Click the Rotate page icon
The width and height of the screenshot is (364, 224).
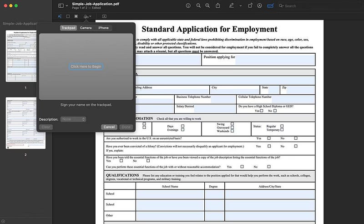click(249, 5)
